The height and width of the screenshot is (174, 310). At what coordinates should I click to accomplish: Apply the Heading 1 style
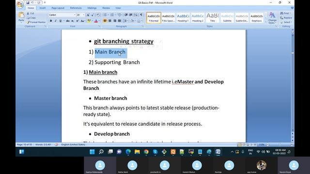pyautogui.click(x=183, y=18)
